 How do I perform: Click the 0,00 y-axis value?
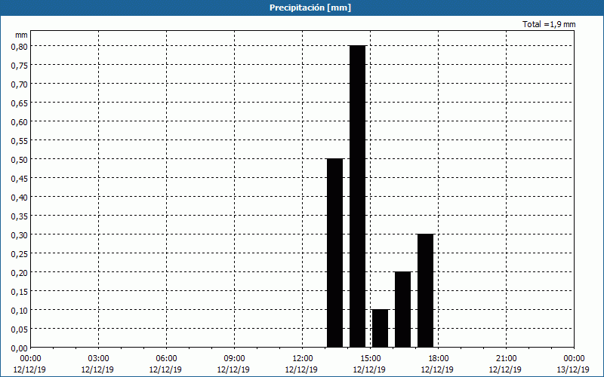[20, 348]
